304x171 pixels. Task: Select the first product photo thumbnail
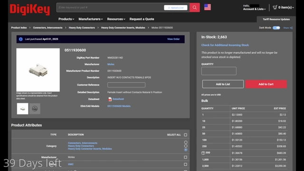(x=22, y=109)
